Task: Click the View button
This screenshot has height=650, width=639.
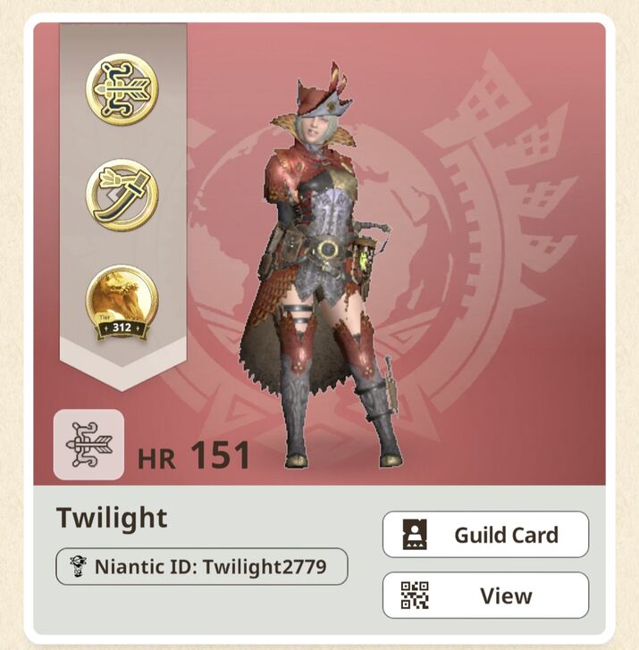Action: [x=485, y=596]
